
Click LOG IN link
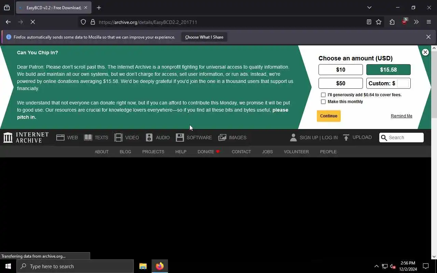point(330,138)
